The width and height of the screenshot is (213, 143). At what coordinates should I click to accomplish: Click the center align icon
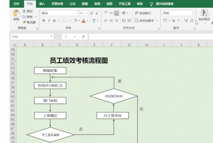point(111,21)
